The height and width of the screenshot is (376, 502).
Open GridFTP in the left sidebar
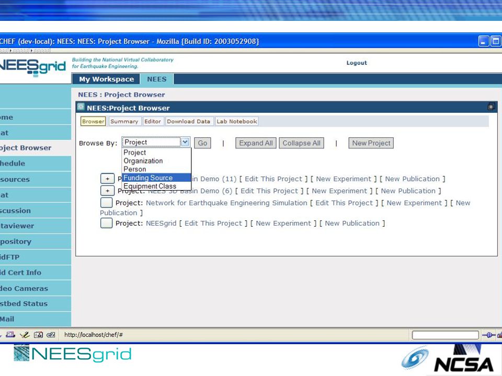pos(36,257)
